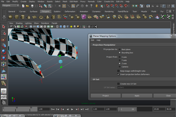This screenshot has width=176, height=117.
Task: Create a polygon cube from shelf
Action: click(x=17, y=17)
